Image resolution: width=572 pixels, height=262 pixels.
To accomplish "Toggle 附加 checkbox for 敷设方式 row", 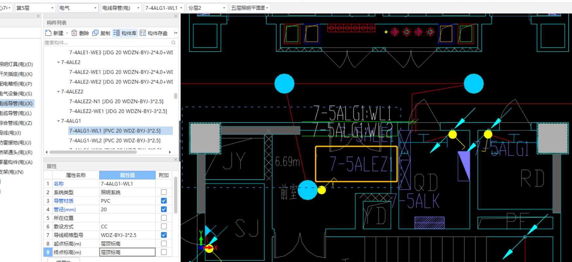I will click(x=164, y=226).
